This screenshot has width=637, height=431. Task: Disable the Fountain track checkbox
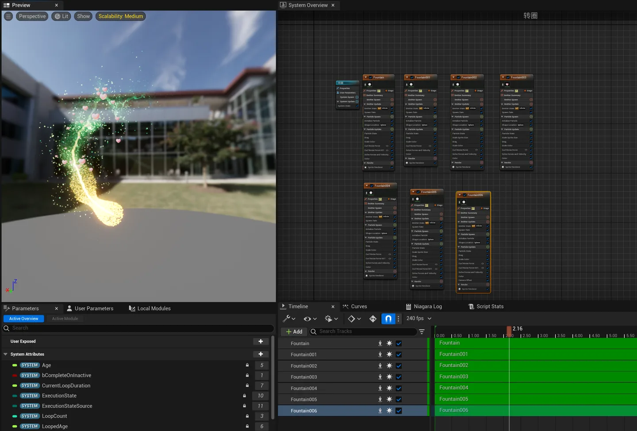399,343
